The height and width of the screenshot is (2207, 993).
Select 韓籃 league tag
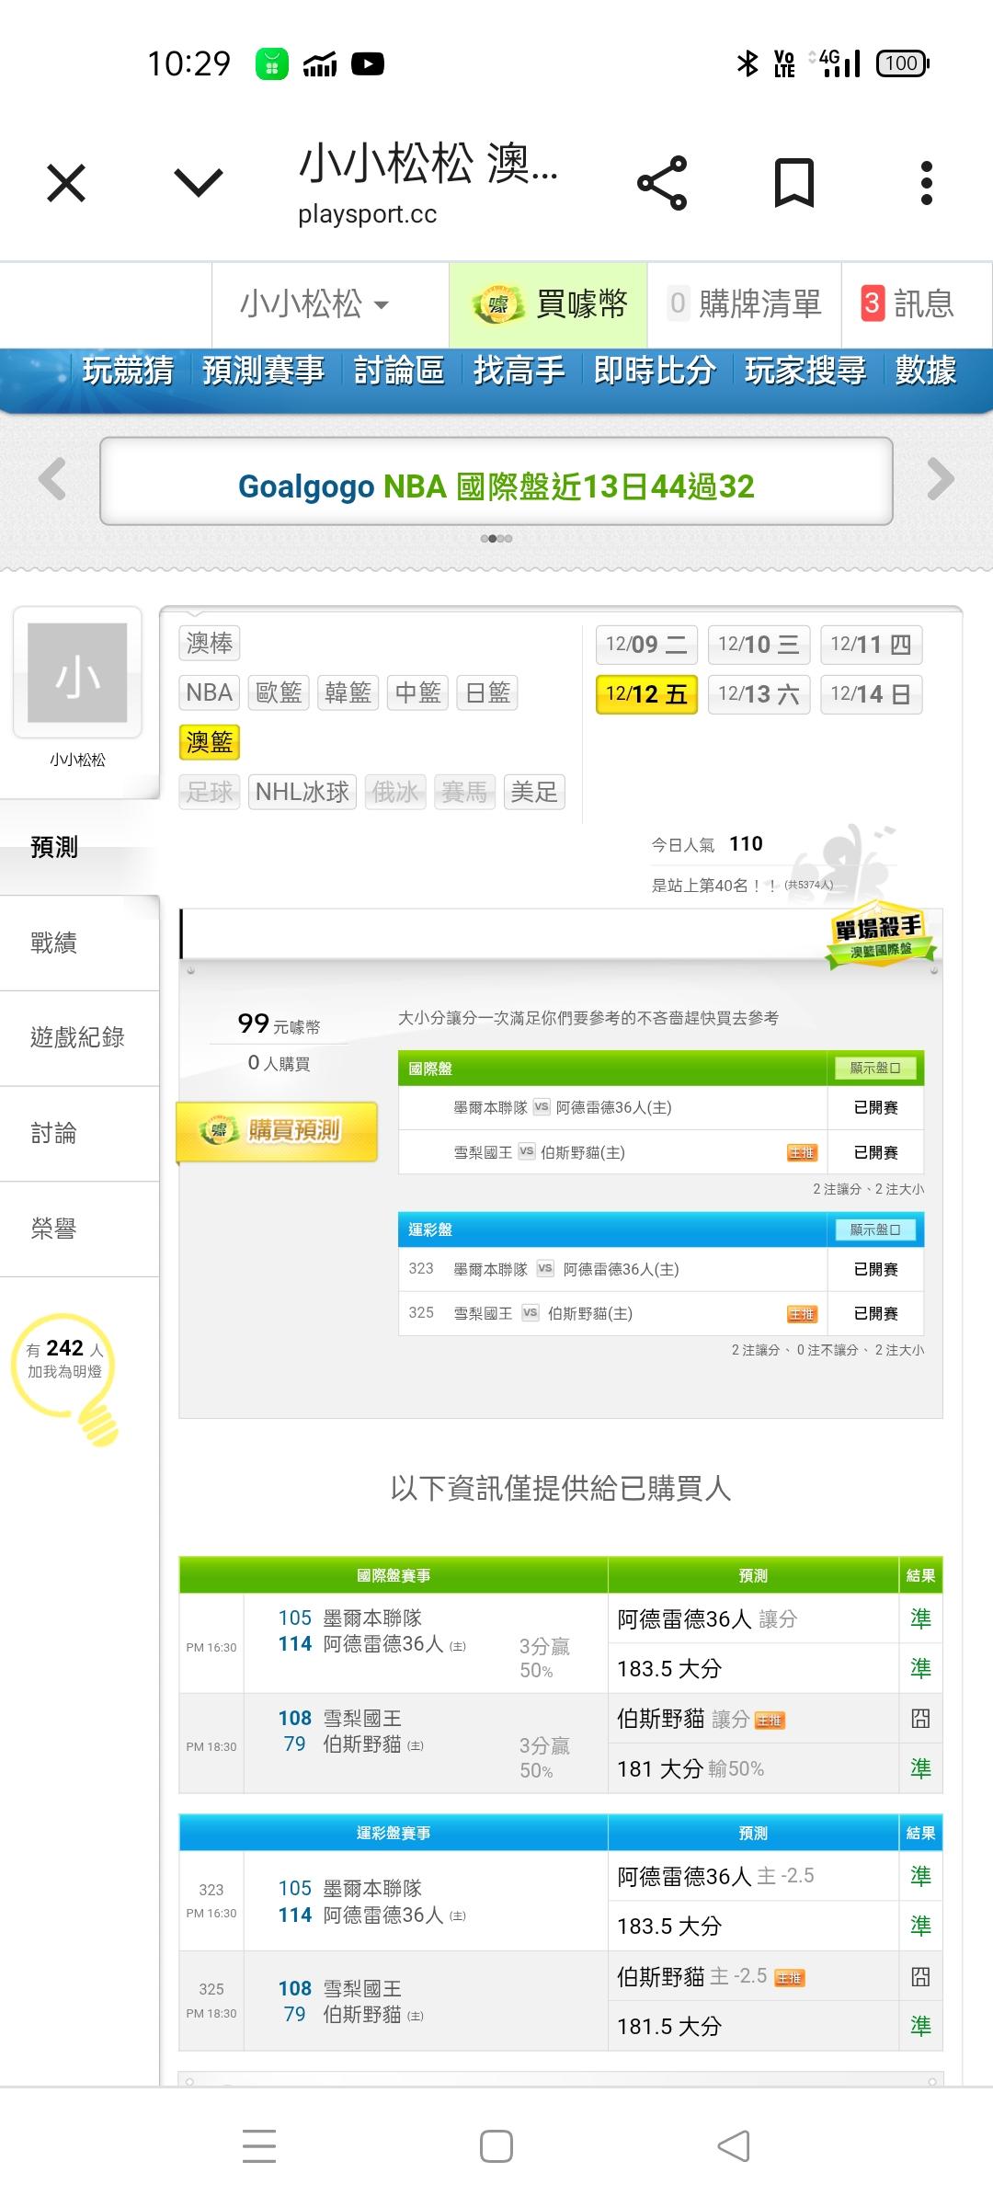click(348, 692)
